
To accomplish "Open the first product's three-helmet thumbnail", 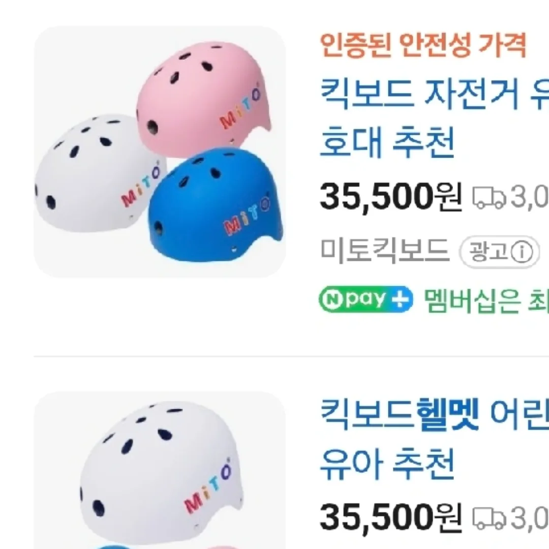I will 160,152.
